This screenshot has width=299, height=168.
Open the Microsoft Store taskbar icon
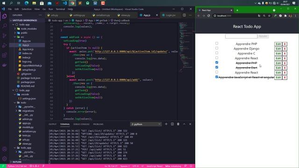42,3
